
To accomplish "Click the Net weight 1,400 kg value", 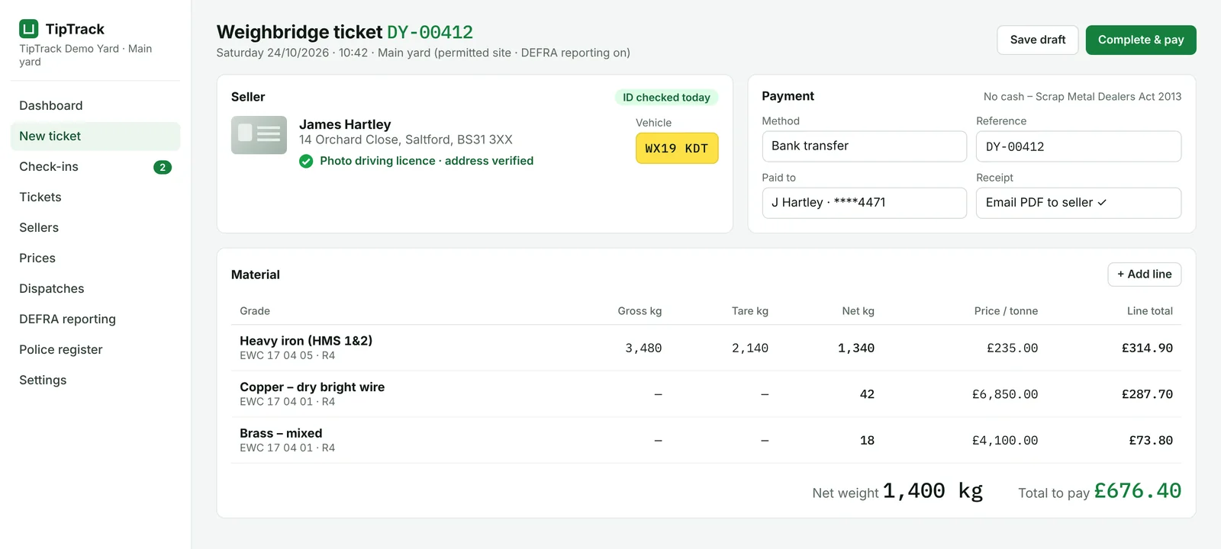I will tap(933, 491).
